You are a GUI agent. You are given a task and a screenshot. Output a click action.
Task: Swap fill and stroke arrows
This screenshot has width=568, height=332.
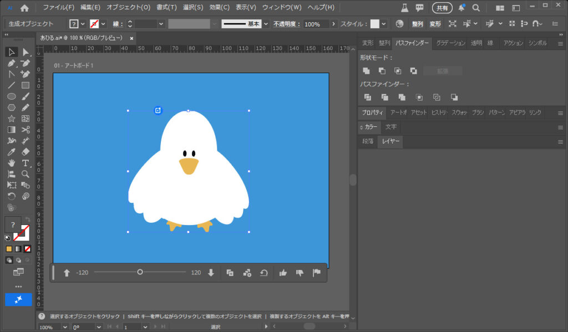tap(27, 219)
